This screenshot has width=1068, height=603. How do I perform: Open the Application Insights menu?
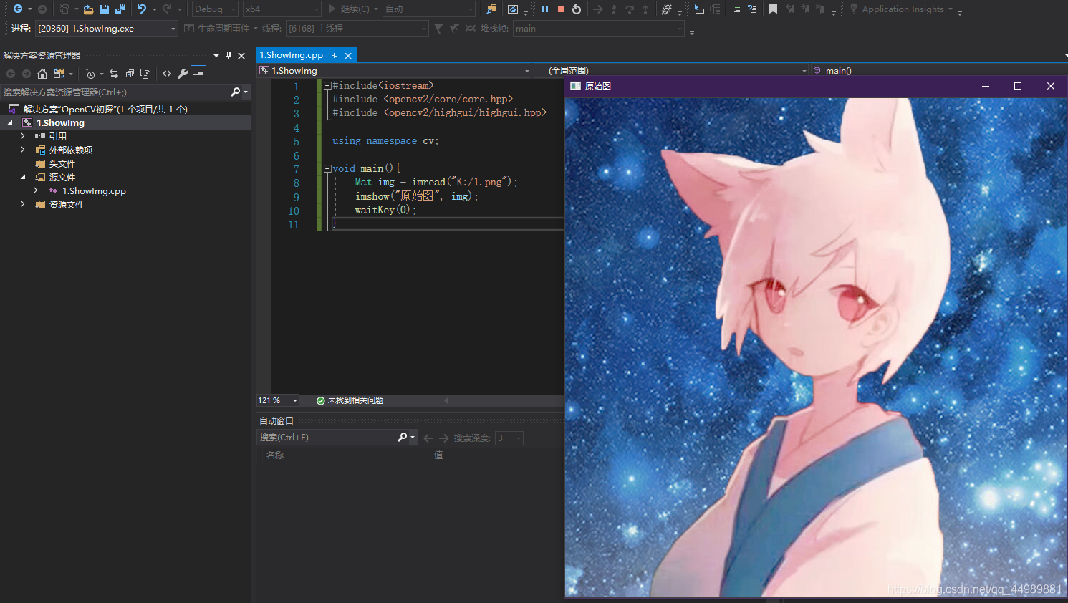pyautogui.click(x=902, y=9)
